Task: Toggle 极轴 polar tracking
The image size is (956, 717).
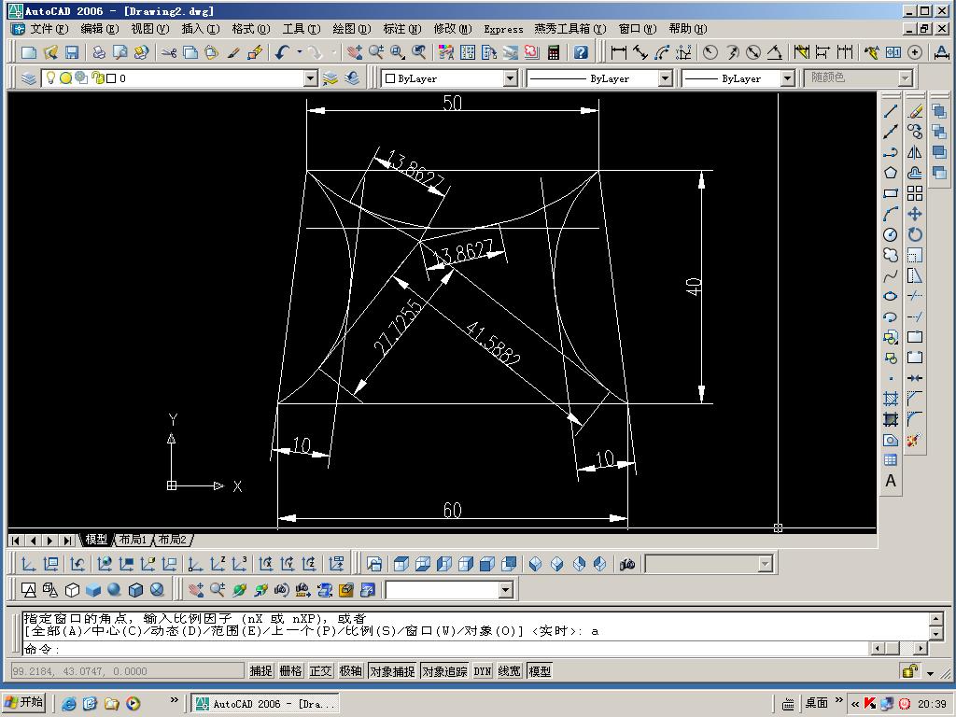Action: pos(351,671)
